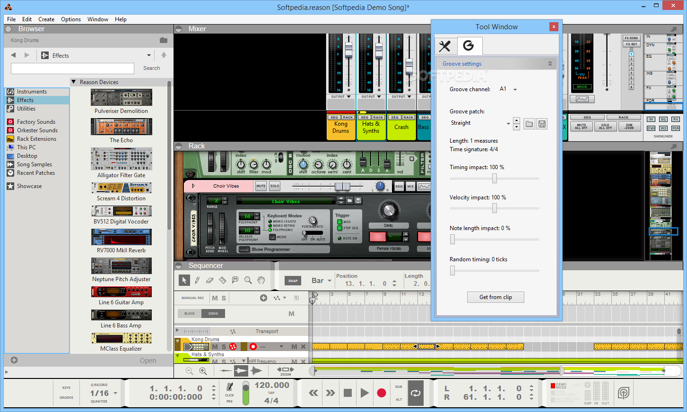The width and height of the screenshot is (687, 412).
Task: Start playback with Play button
Action: point(365,393)
